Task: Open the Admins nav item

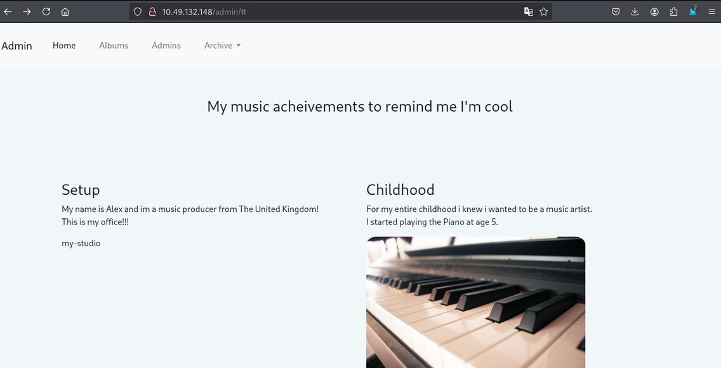Action: tap(166, 46)
